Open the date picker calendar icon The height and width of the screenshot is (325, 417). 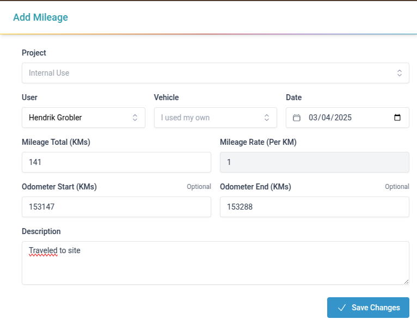397,118
